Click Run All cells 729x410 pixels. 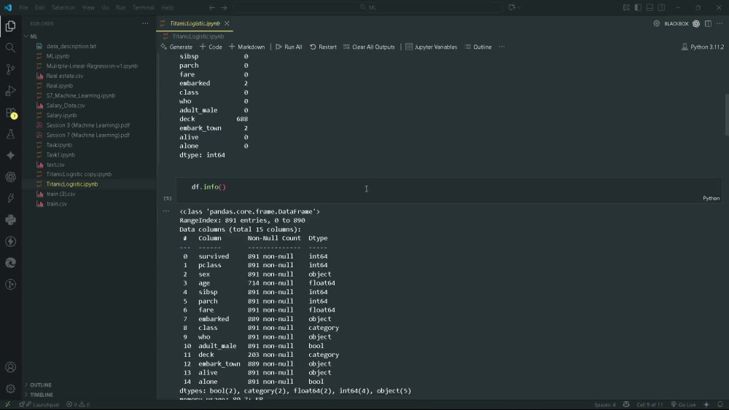coord(289,47)
